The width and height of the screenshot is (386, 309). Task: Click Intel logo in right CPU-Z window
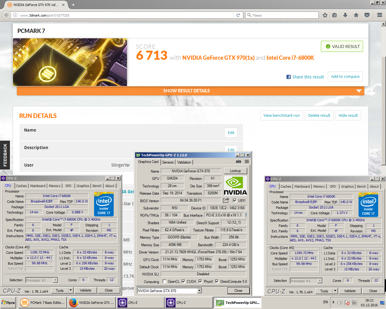[x=369, y=204]
